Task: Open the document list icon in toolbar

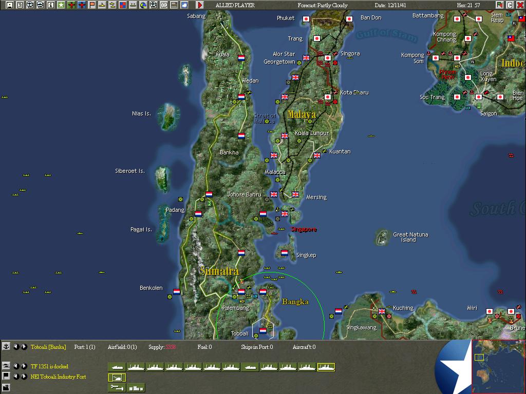Action: pyautogui.click(x=20, y=5)
